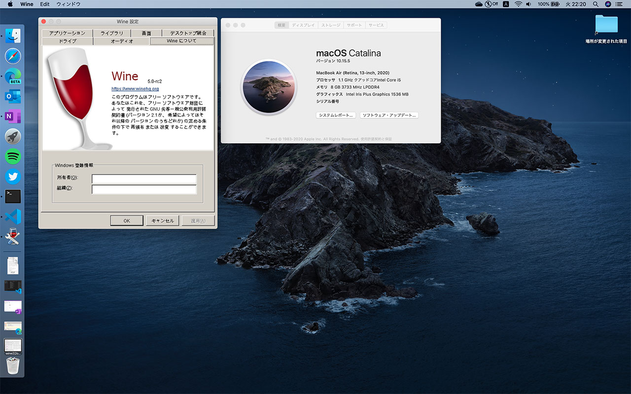
Task: Open the volume control in the menu bar
Action: click(x=529, y=4)
